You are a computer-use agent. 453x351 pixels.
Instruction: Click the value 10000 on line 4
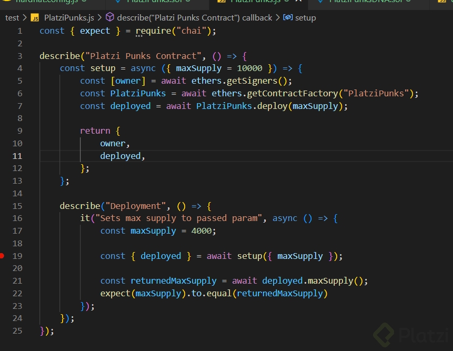[249, 68]
